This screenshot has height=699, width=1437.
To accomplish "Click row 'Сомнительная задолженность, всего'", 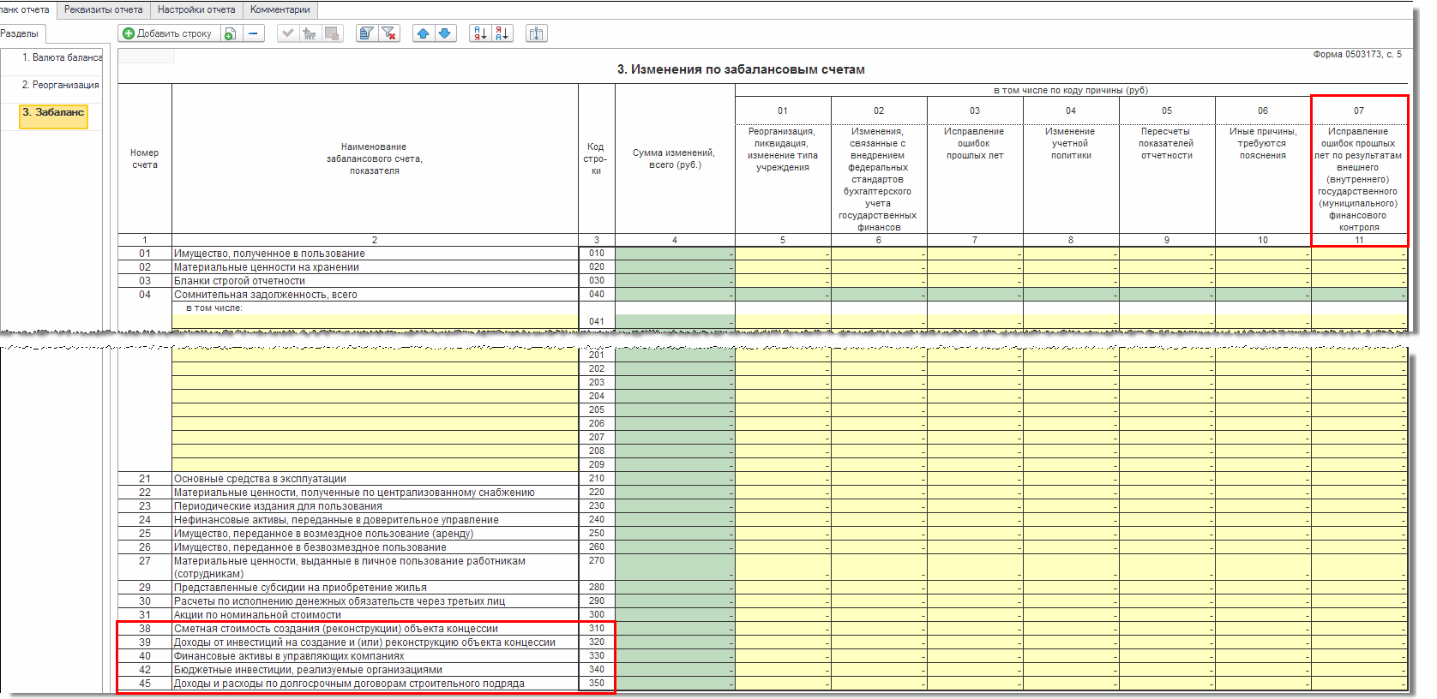I will coord(375,295).
